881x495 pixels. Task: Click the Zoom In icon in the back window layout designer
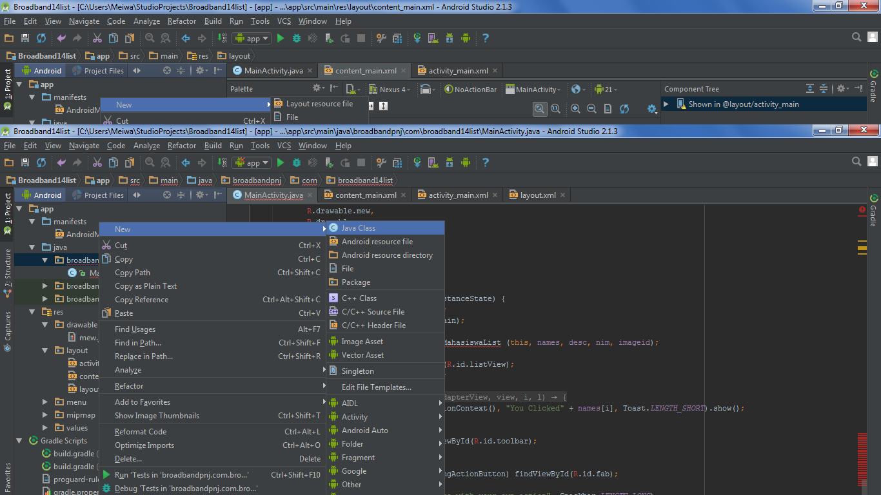point(575,109)
